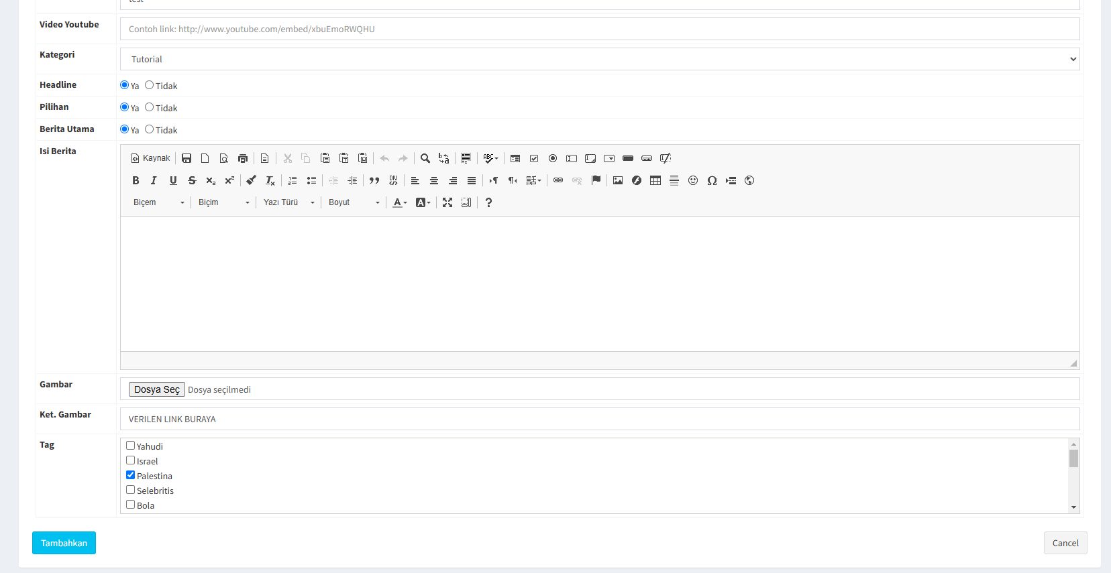Align text to center
This screenshot has width=1111, height=573.
pyautogui.click(x=434, y=180)
